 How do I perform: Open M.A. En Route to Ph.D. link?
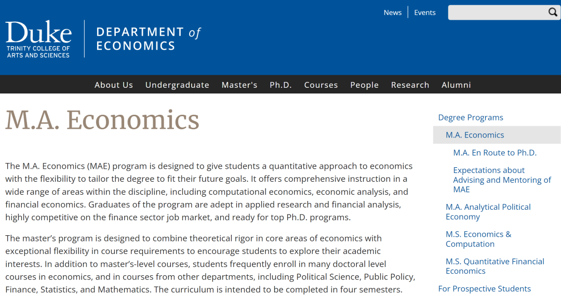495,153
